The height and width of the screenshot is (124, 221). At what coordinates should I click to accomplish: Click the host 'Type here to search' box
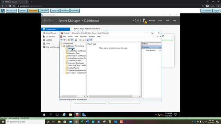point(25,122)
